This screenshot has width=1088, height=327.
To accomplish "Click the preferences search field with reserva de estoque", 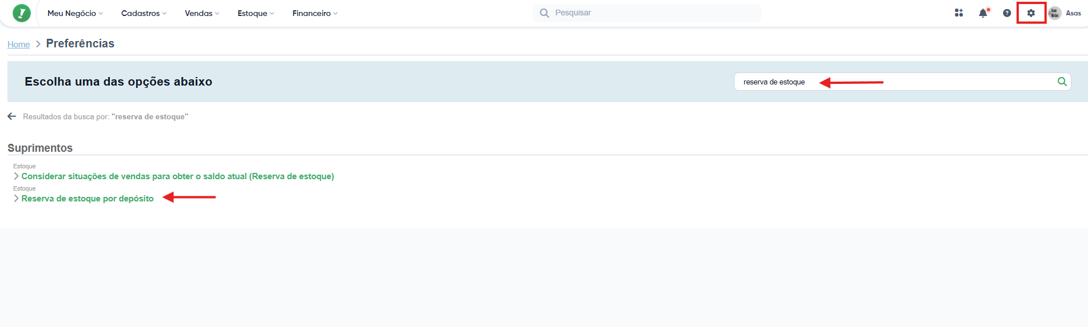I will [892, 82].
